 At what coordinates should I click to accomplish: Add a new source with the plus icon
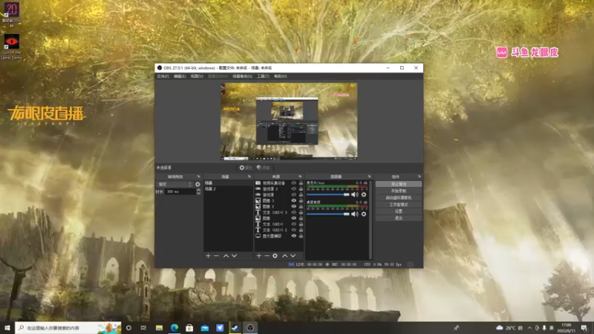click(x=258, y=256)
